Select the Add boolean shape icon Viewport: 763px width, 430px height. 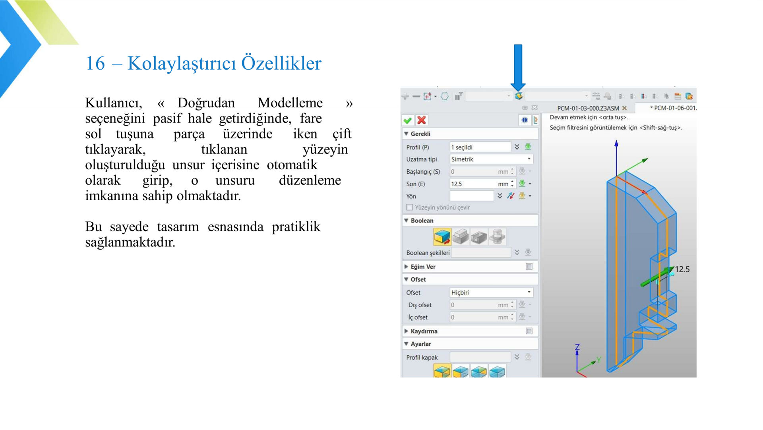pos(461,237)
